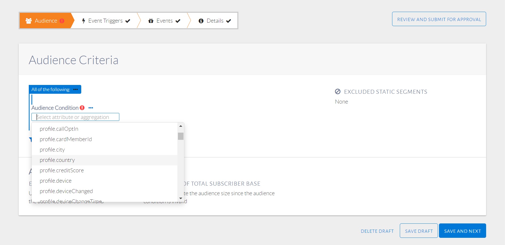Click Review and Submit for Approval
Image resolution: width=505 pixels, height=245 pixels.
pos(439,19)
